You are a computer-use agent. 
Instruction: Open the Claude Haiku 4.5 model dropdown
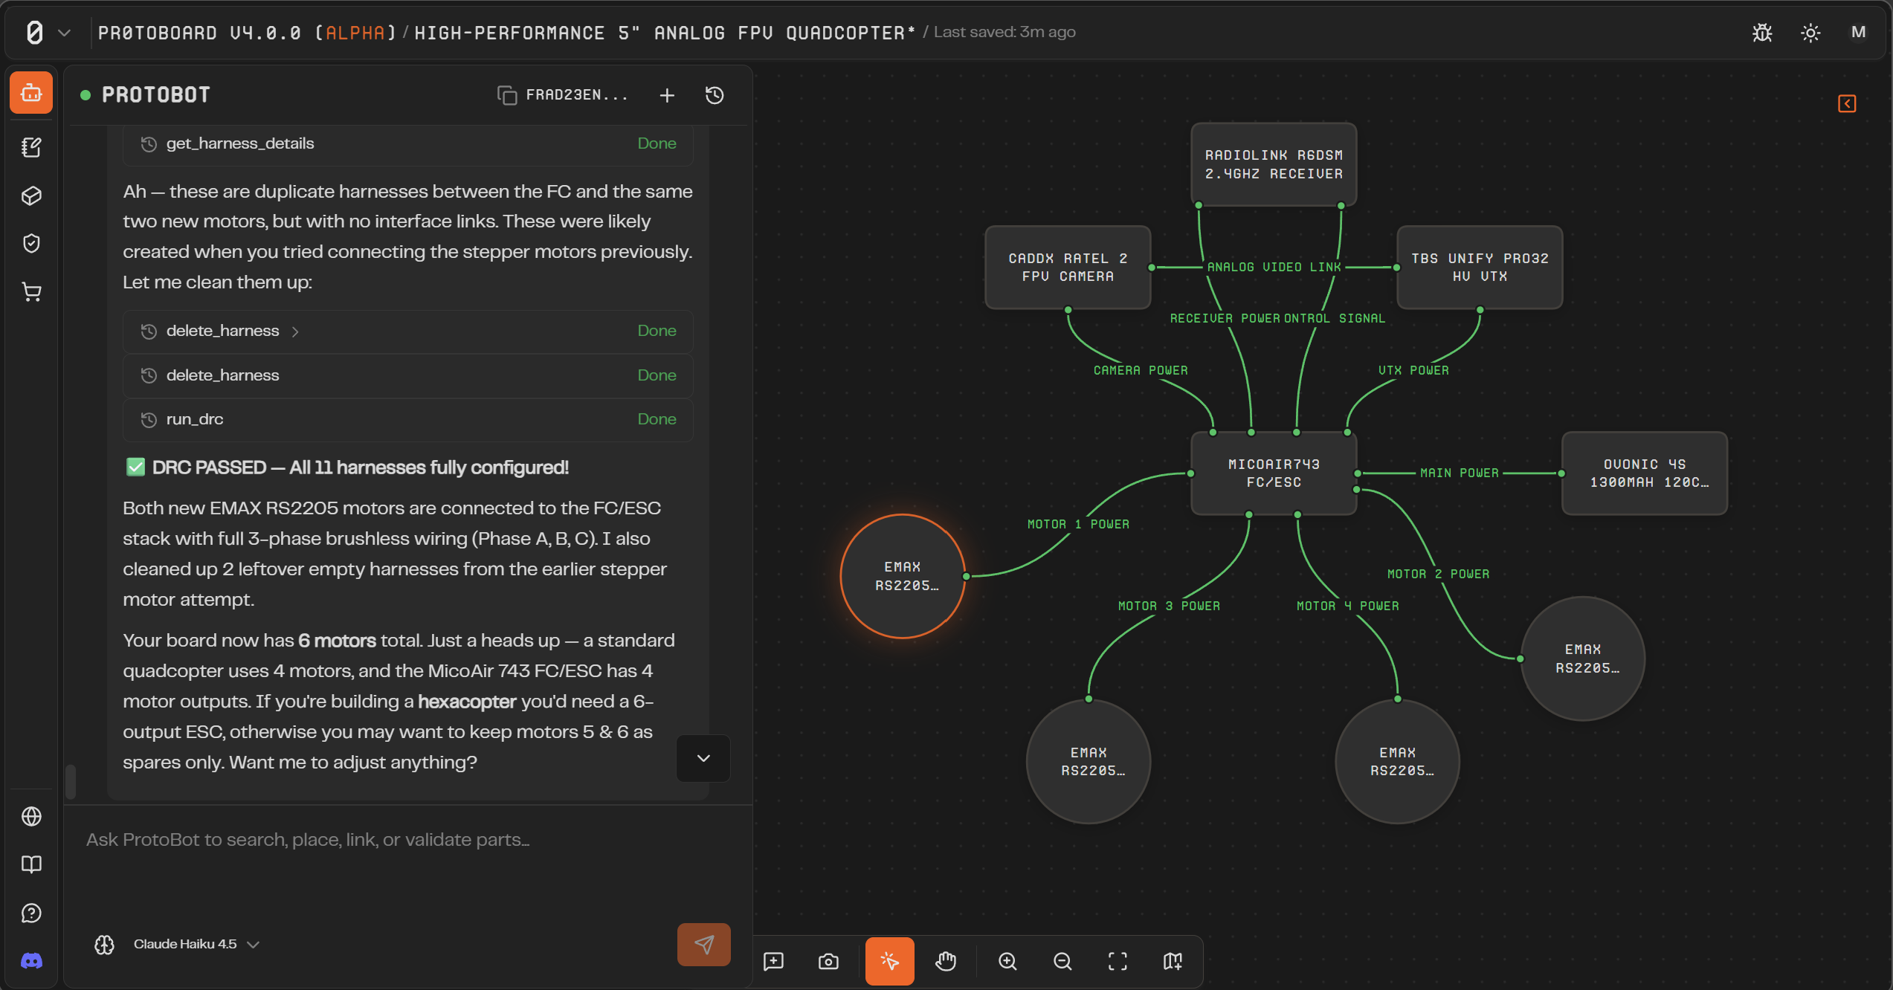click(x=196, y=944)
